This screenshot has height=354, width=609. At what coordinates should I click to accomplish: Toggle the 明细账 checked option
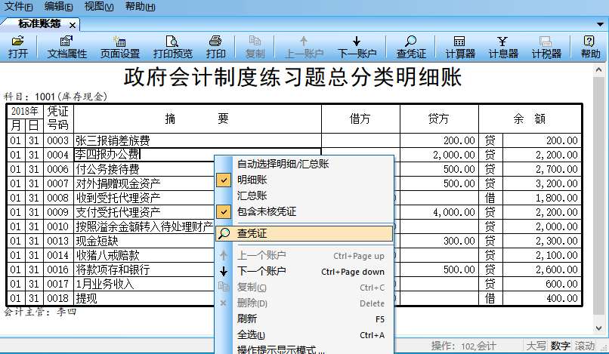(x=304, y=180)
